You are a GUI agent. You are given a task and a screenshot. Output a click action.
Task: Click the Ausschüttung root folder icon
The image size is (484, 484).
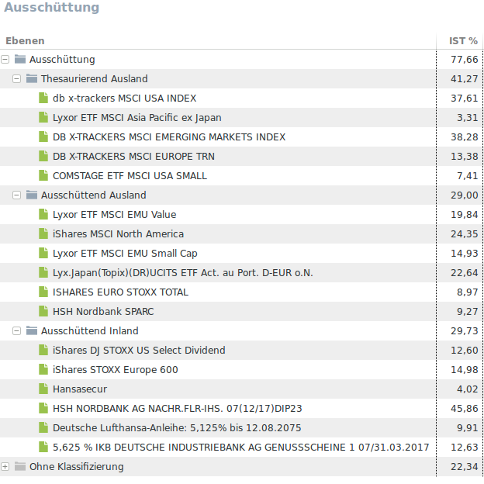pos(20,59)
